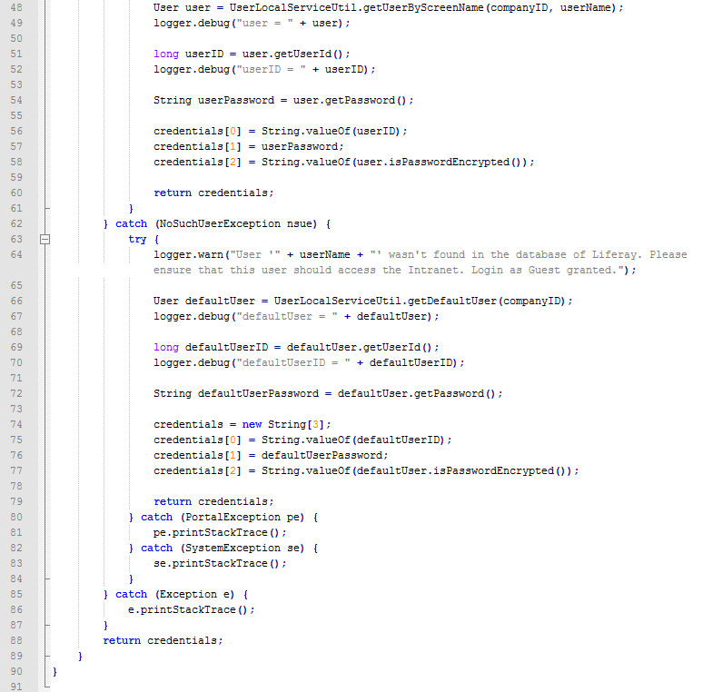The height and width of the screenshot is (692, 703).
Task: Click 'se.printStackTrace();' statement
Action: click(x=220, y=563)
